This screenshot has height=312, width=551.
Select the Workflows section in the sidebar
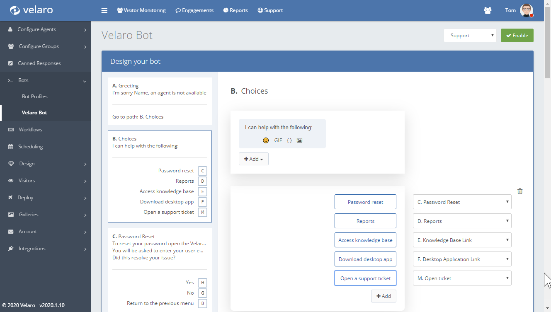point(30,129)
